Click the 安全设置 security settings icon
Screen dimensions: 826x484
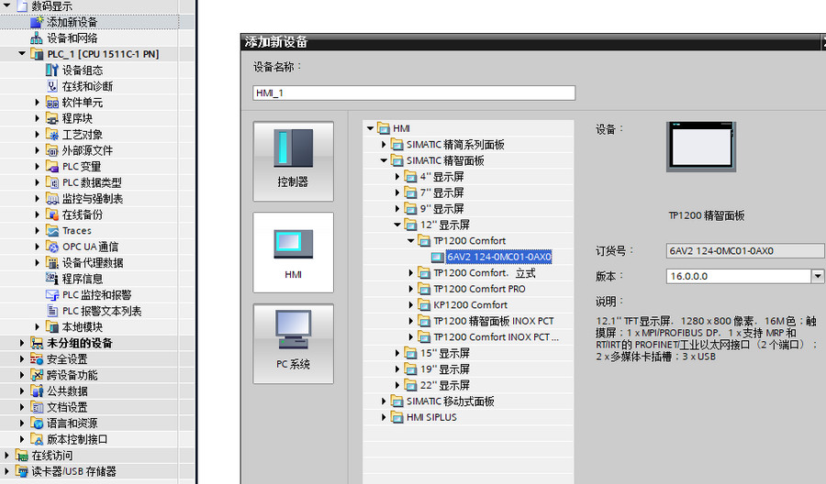[37, 358]
